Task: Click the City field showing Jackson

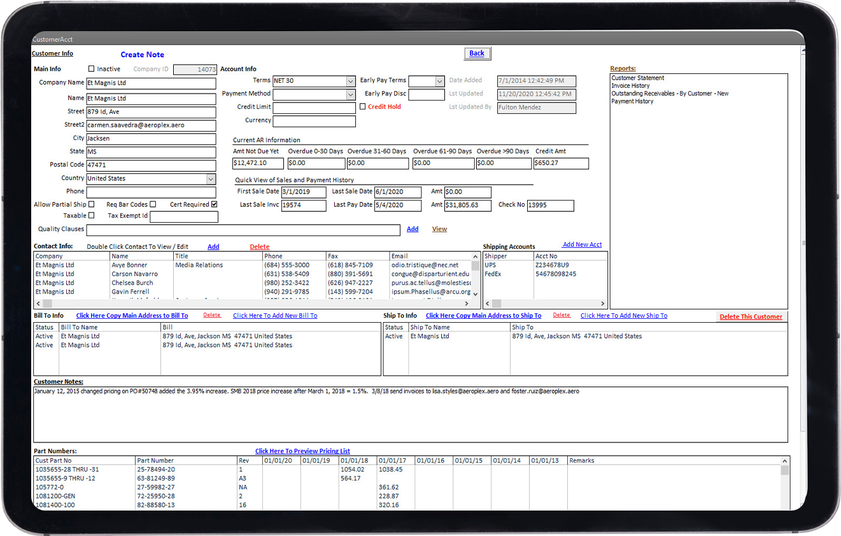Action: point(151,139)
